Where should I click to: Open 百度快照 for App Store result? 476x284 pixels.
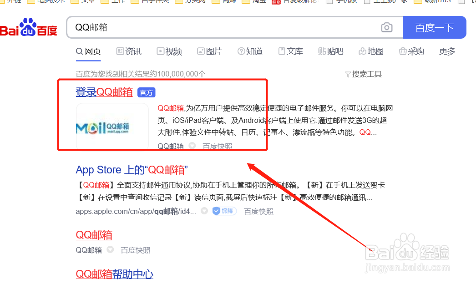point(258,211)
